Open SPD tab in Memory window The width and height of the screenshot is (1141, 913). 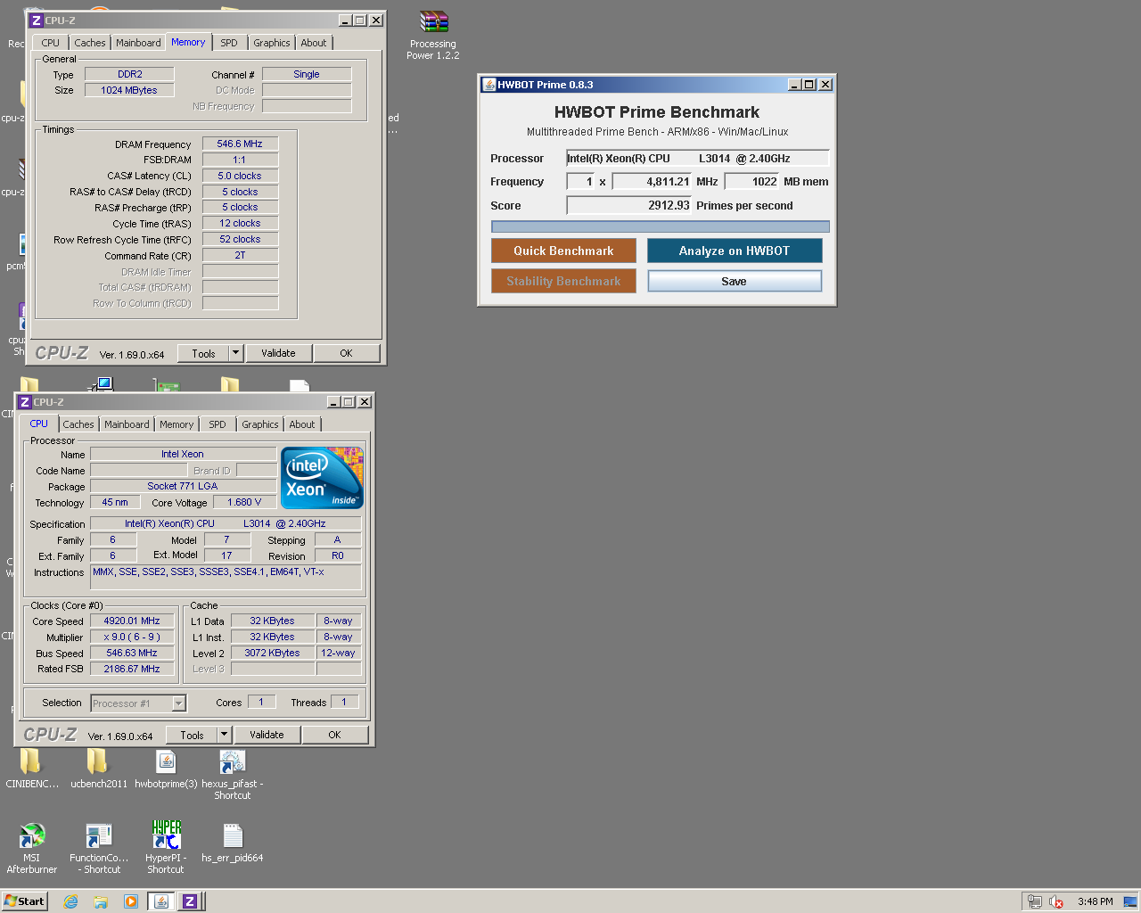coord(229,43)
